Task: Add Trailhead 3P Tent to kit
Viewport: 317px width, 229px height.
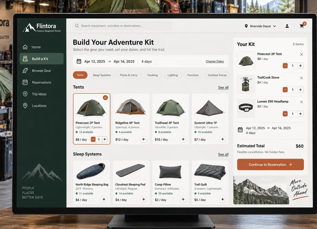Action: pyautogui.click(x=183, y=139)
